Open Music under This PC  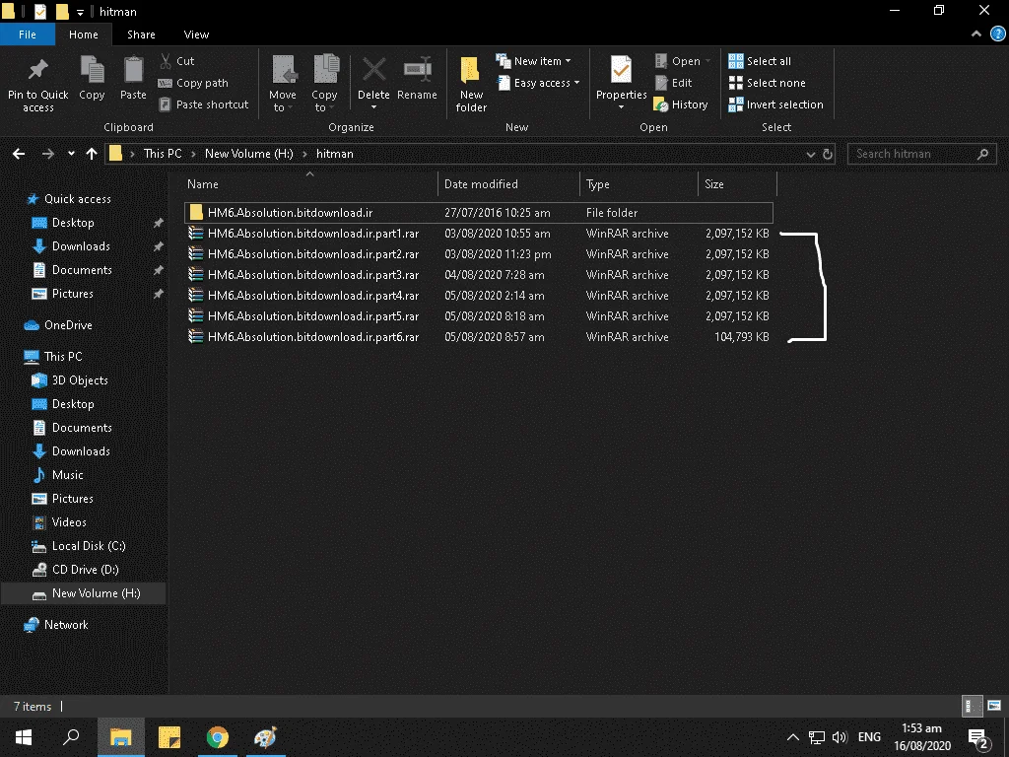click(x=58, y=474)
